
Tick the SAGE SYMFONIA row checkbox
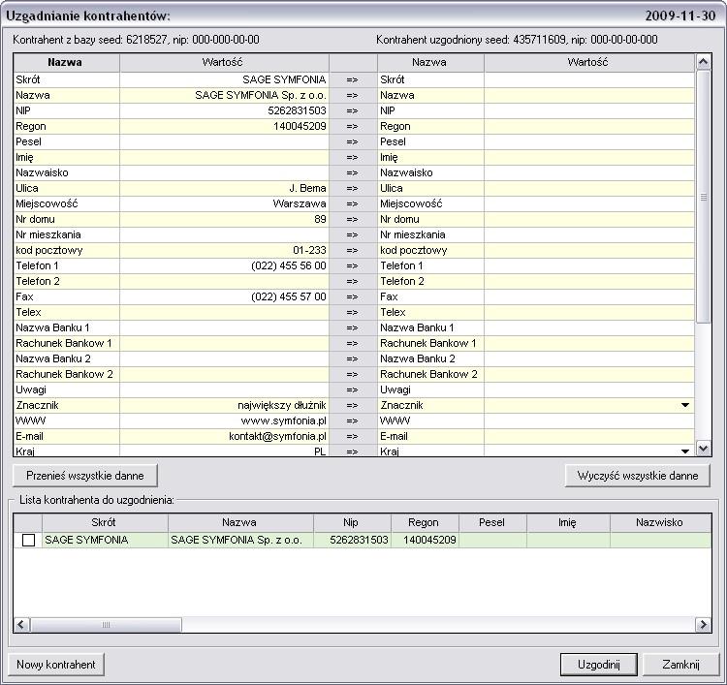pos(28,540)
